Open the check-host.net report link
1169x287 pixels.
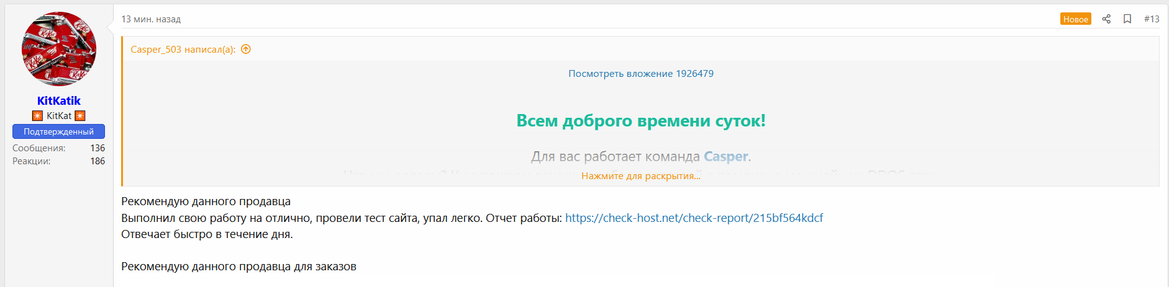click(x=694, y=218)
